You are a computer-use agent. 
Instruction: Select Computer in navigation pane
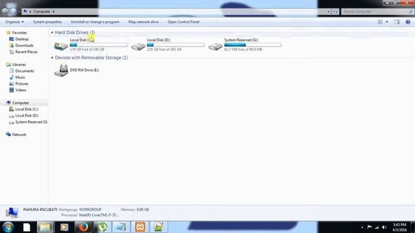20,103
